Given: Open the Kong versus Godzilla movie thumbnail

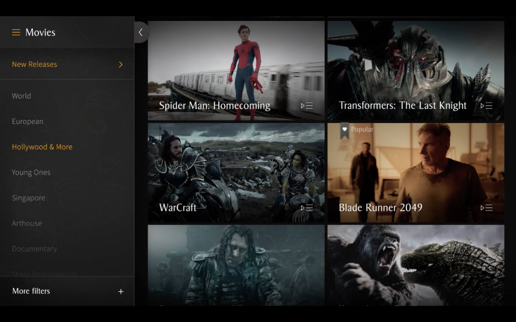Looking at the screenshot, I should [x=416, y=265].
